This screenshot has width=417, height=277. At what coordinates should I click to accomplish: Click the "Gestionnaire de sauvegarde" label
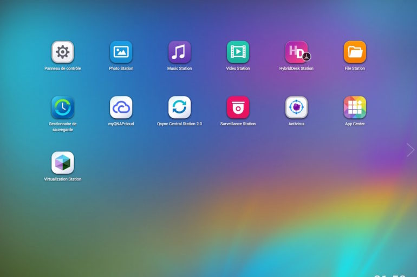tap(62, 127)
